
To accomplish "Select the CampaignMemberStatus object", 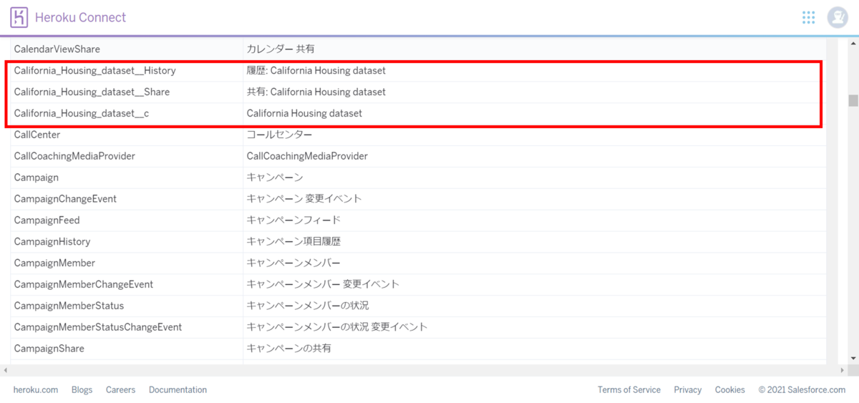I will point(69,306).
